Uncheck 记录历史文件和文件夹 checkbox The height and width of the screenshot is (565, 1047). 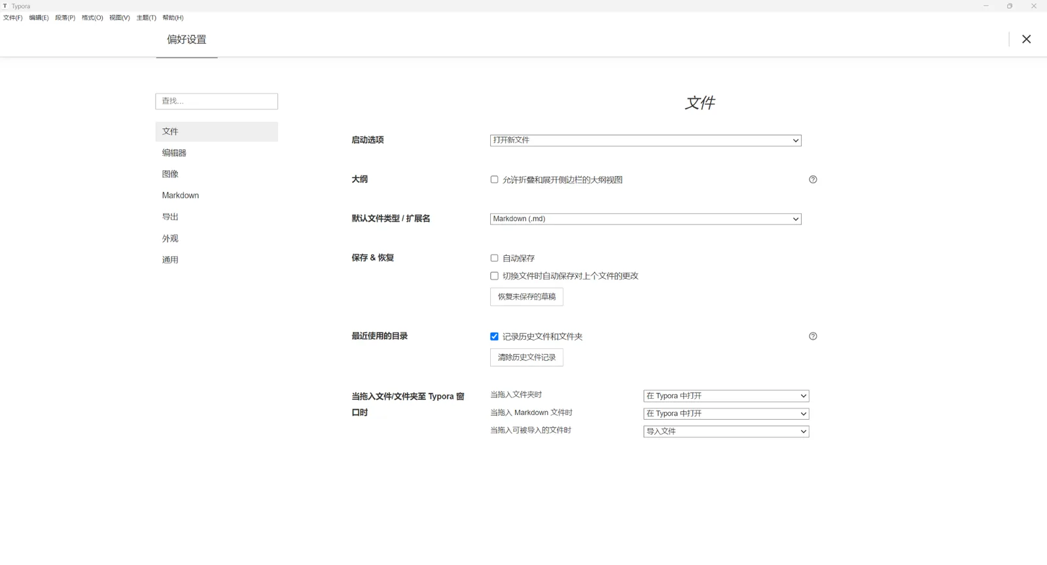coord(494,337)
